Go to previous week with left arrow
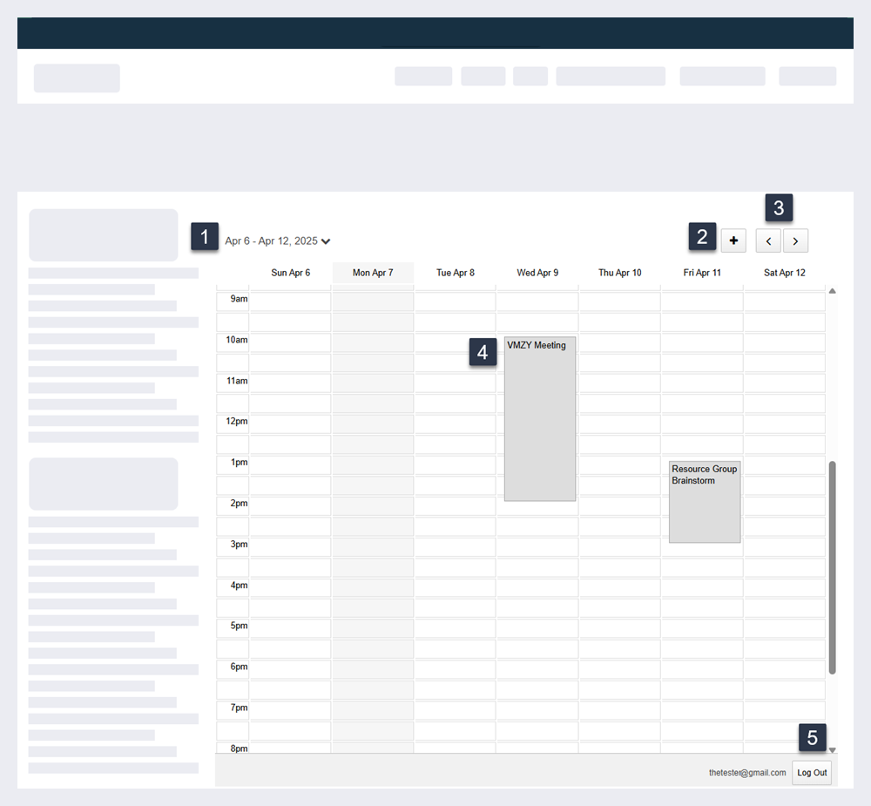 [768, 240]
